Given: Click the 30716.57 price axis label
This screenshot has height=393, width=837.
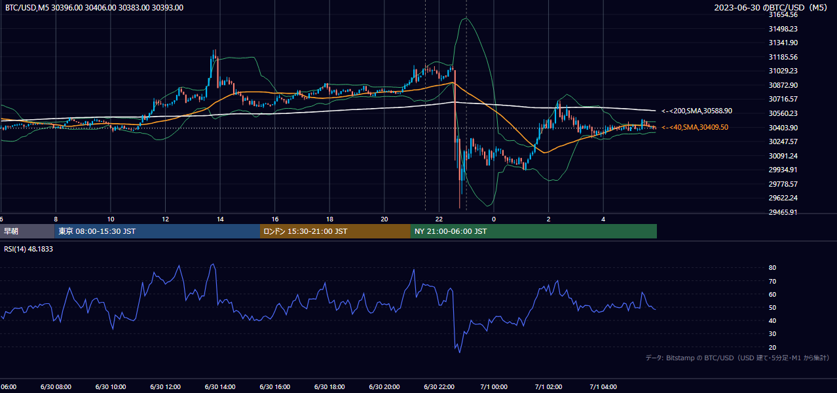Looking at the screenshot, I should pyautogui.click(x=783, y=99).
